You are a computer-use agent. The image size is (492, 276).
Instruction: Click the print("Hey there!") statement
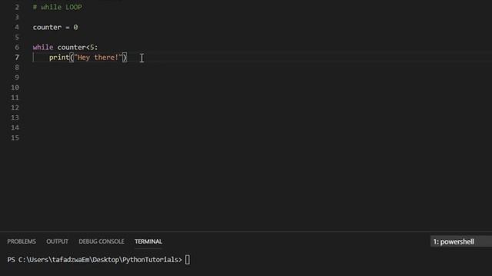click(x=88, y=58)
